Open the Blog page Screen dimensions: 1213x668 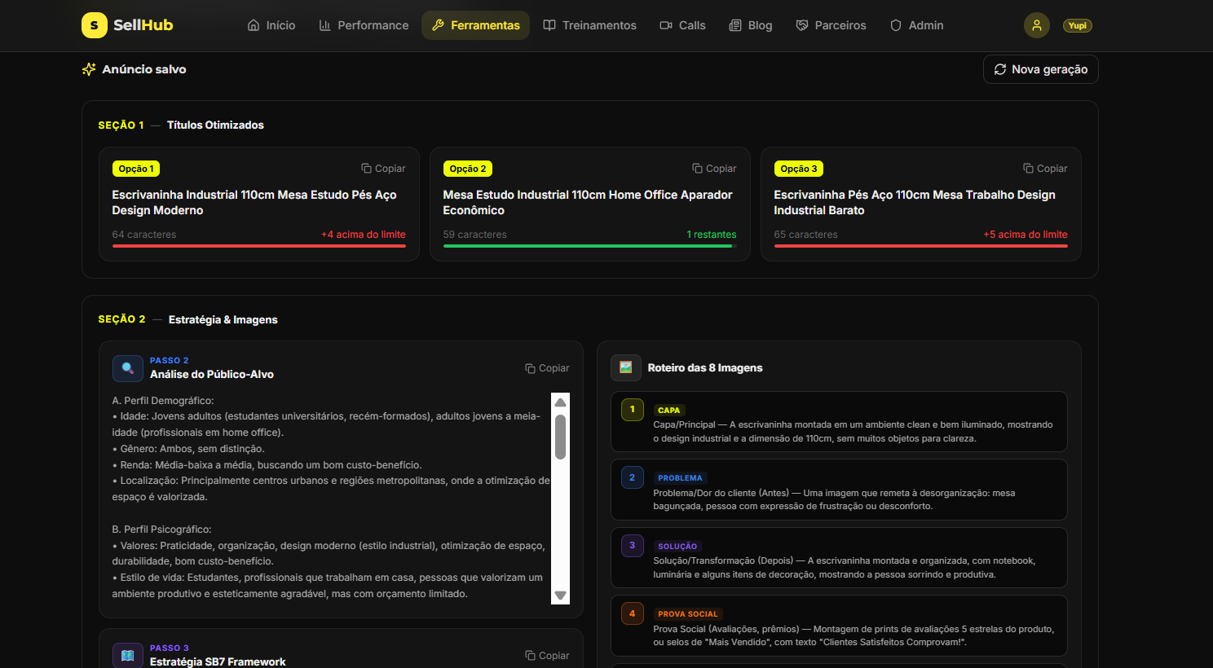pyautogui.click(x=750, y=25)
